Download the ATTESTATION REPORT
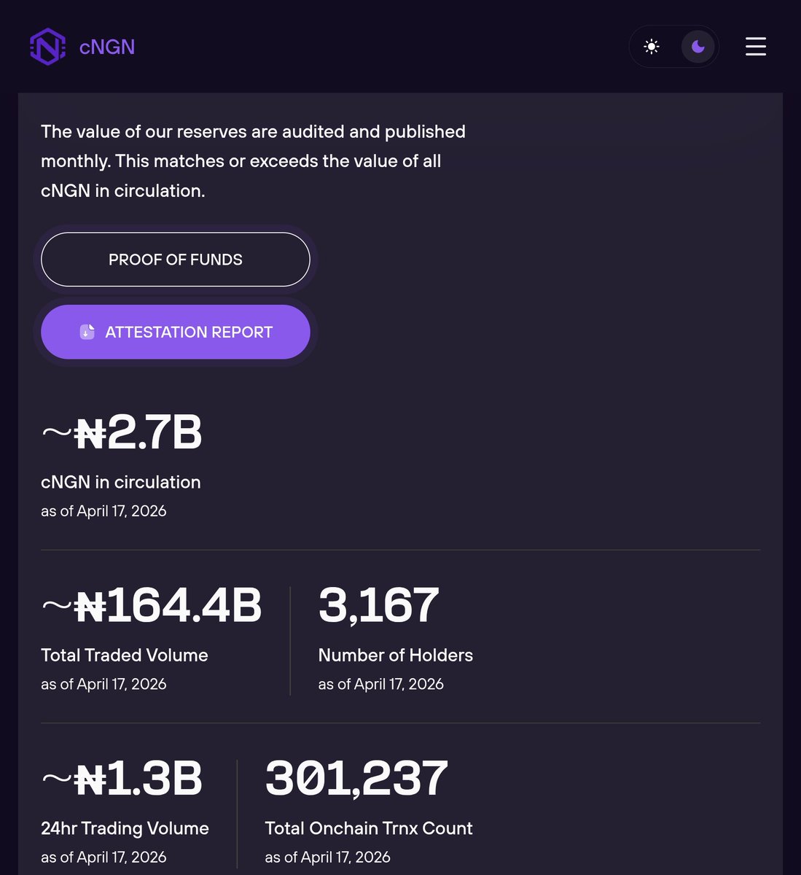801x875 pixels. 176,332
